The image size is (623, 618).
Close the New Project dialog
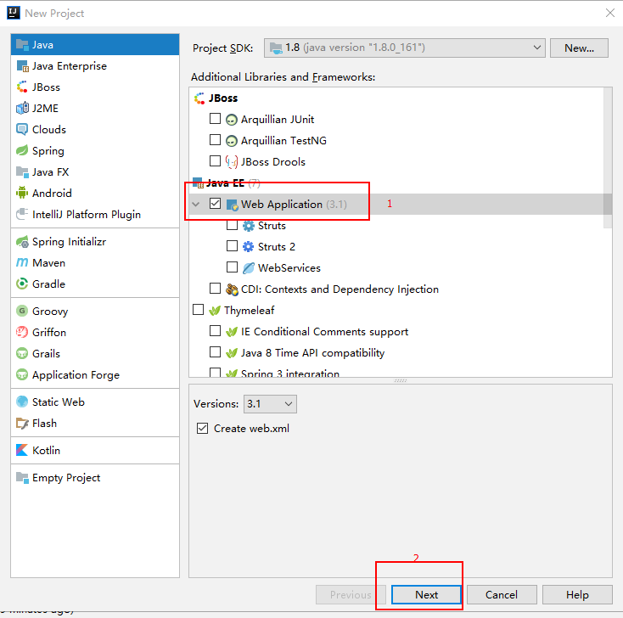[x=610, y=13]
